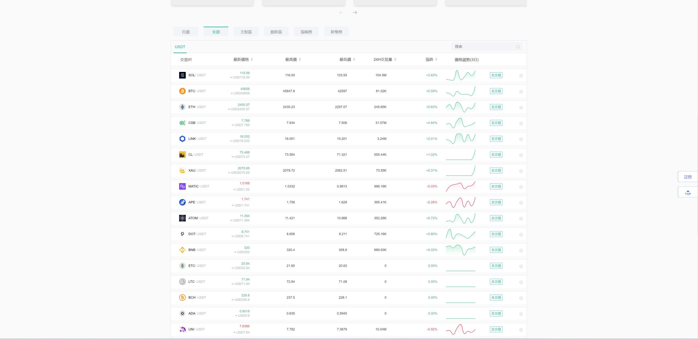Toggle favorite star for ETH/USDT
This screenshot has height=339, width=698.
[521, 107]
